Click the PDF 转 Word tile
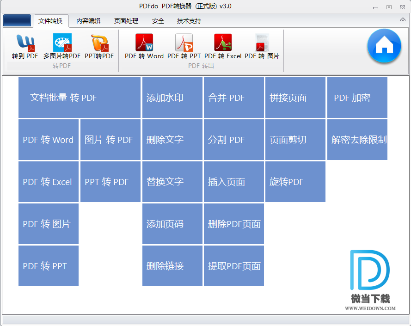 [49, 140]
